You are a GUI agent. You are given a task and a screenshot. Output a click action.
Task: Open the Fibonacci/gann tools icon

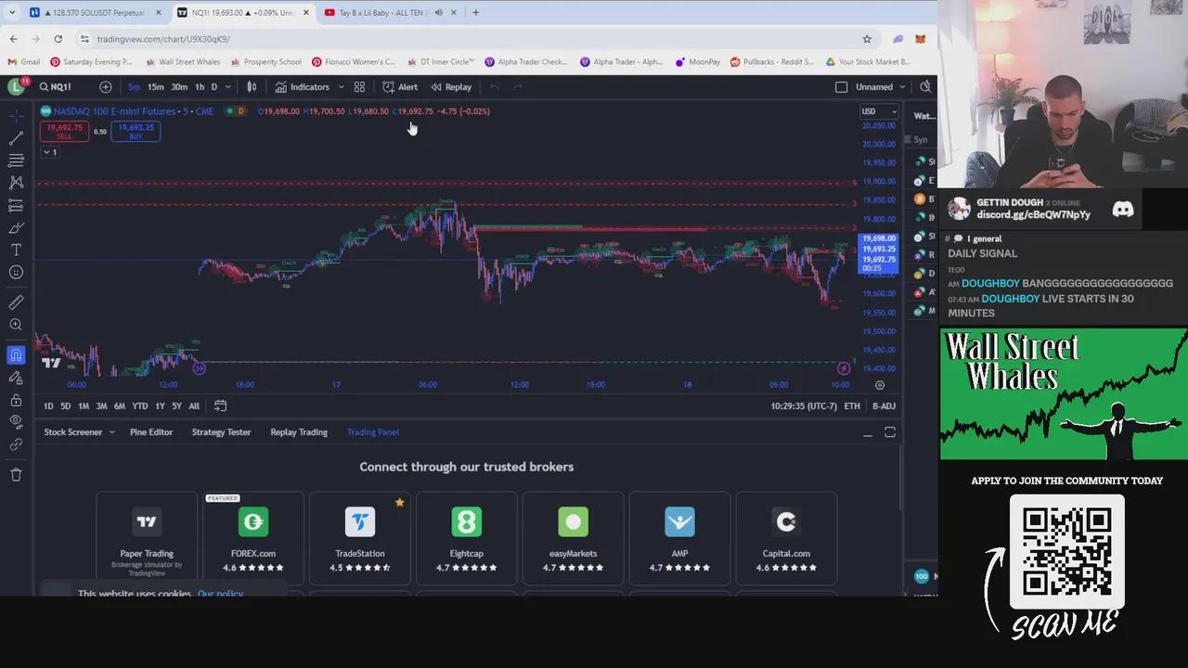[16, 161]
